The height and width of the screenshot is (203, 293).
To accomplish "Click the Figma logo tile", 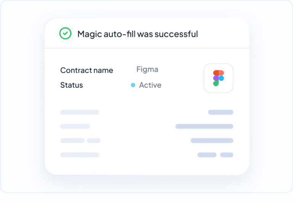I will click(219, 78).
